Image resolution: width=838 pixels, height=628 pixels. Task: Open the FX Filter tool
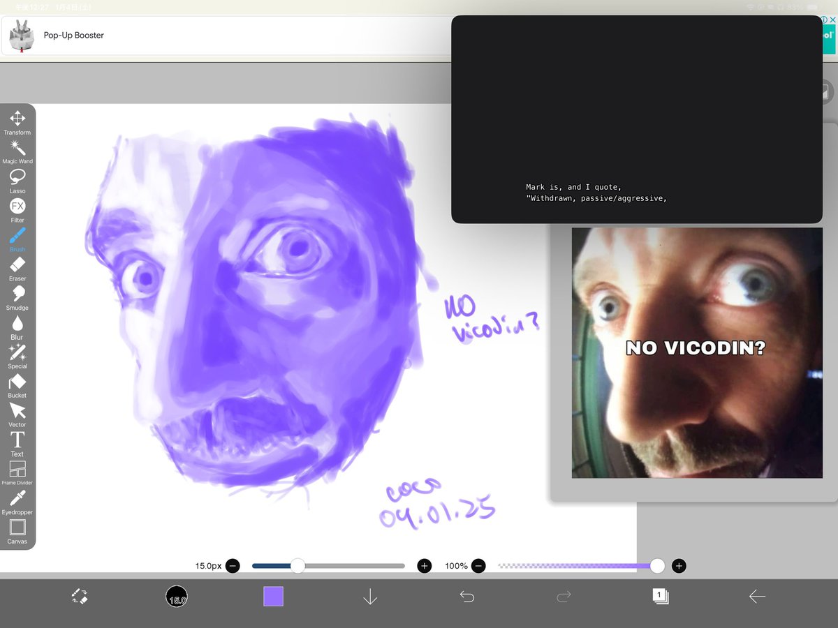tap(17, 207)
